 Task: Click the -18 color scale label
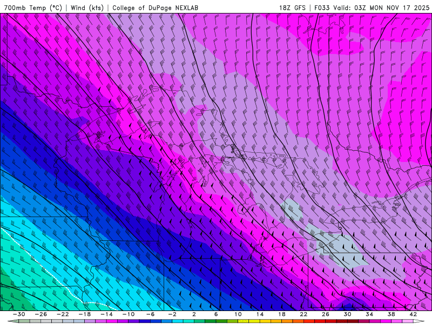(x=85, y=314)
